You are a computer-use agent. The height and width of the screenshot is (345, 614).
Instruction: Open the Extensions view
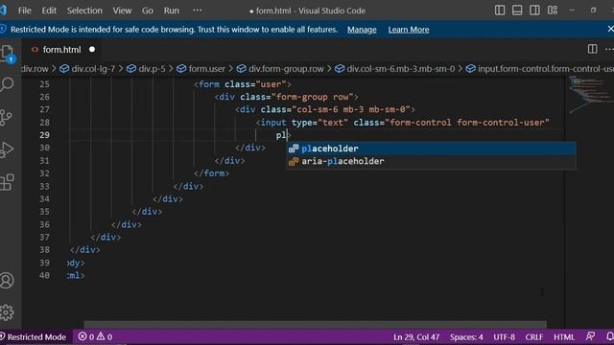point(7,182)
